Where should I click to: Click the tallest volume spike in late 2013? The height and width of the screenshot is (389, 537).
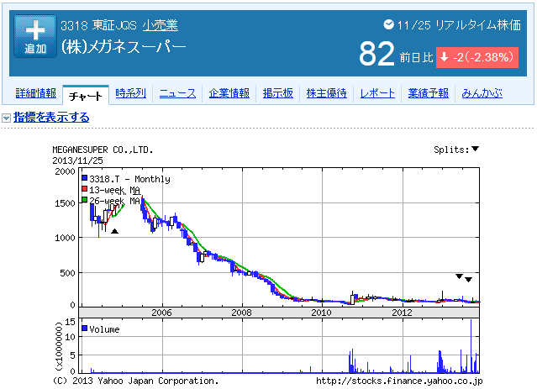click(x=471, y=346)
